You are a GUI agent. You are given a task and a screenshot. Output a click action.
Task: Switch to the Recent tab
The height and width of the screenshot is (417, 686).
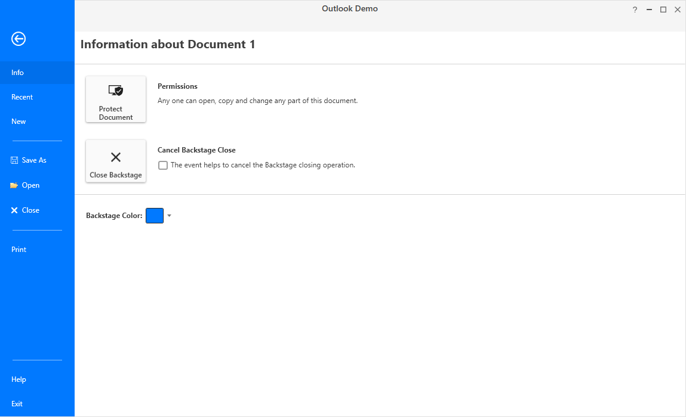pyautogui.click(x=22, y=97)
